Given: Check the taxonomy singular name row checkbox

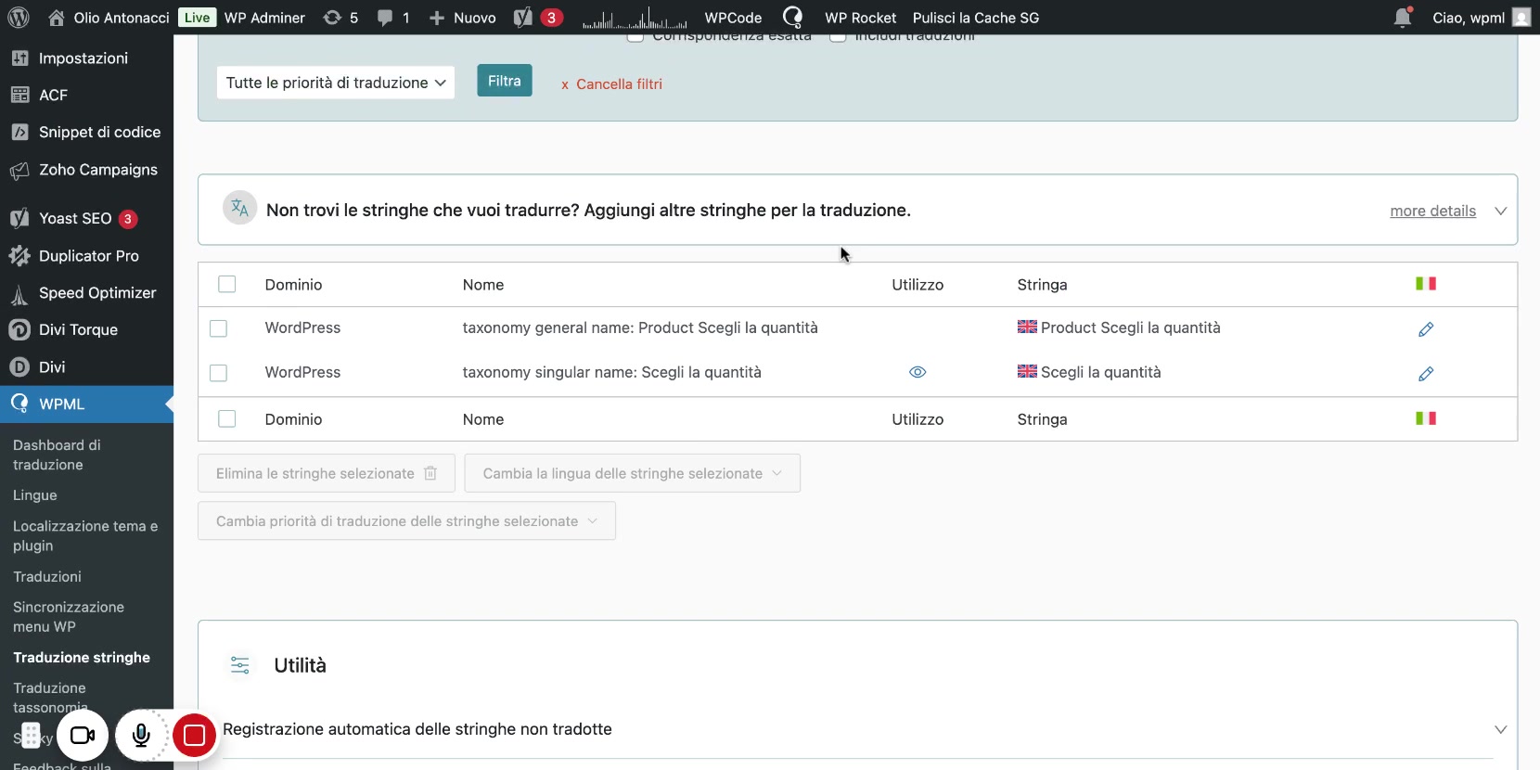Looking at the screenshot, I should pyautogui.click(x=219, y=373).
